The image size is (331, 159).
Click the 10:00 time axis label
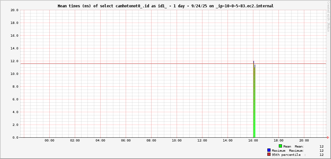click(177, 141)
